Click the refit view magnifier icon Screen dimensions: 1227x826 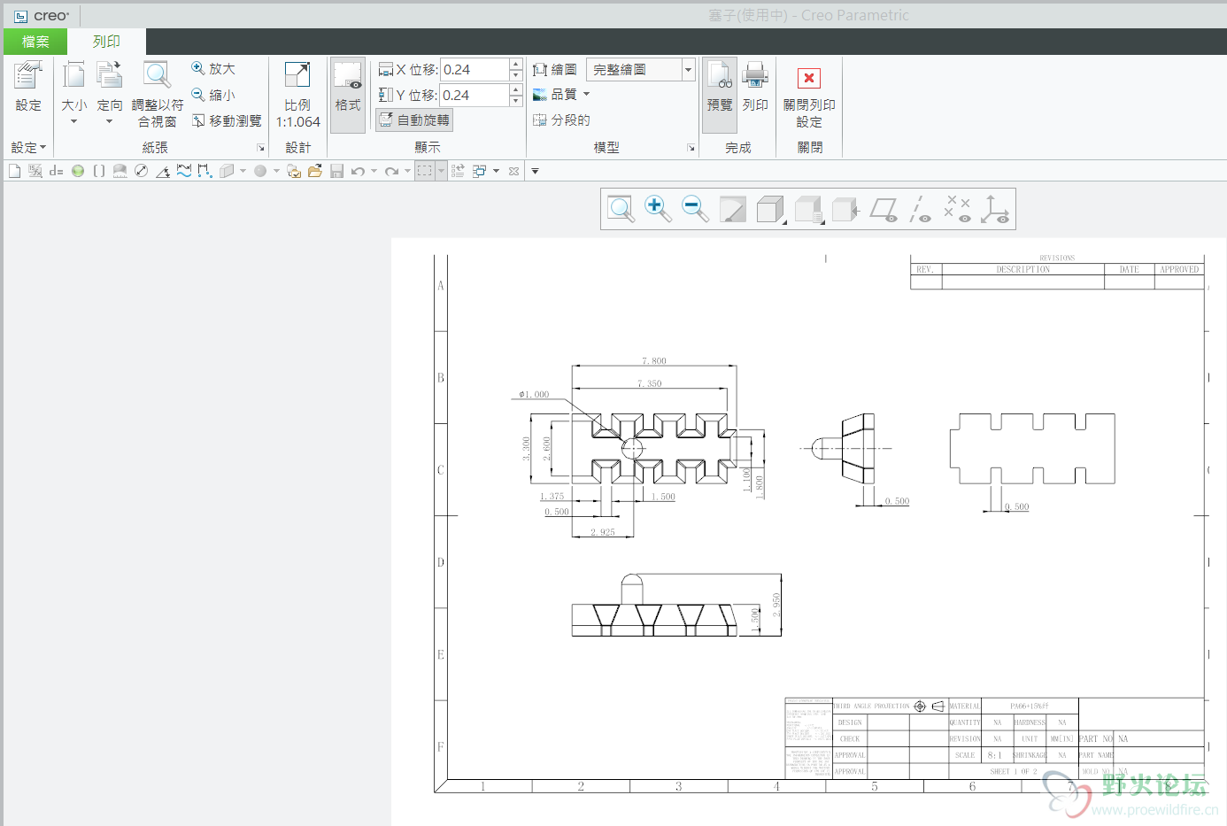click(621, 209)
